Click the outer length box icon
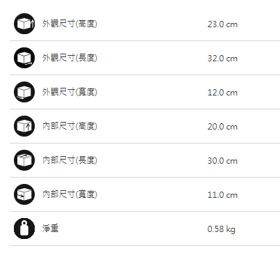Image resolution: width=280 pixels, height=255 pixels. point(24,58)
